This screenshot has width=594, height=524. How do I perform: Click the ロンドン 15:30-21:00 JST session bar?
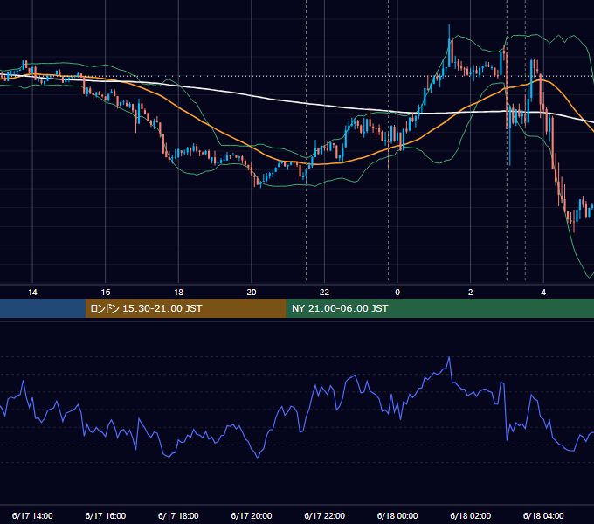pyautogui.click(x=185, y=308)
